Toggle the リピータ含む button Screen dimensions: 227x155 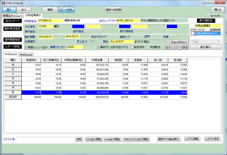[x=66, y=10]
